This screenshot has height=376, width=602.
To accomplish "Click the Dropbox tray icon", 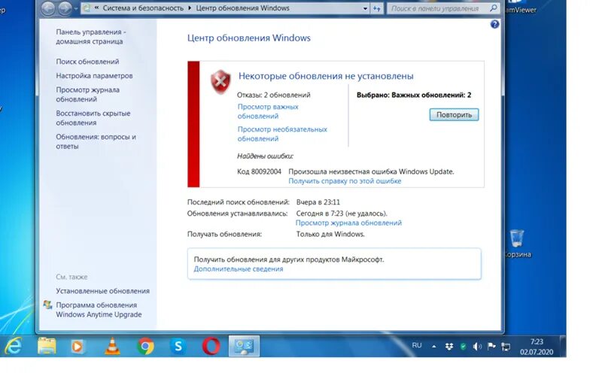I will click(448, 347).
